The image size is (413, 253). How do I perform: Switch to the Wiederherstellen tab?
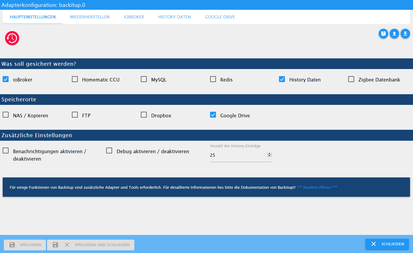[90, 17]
